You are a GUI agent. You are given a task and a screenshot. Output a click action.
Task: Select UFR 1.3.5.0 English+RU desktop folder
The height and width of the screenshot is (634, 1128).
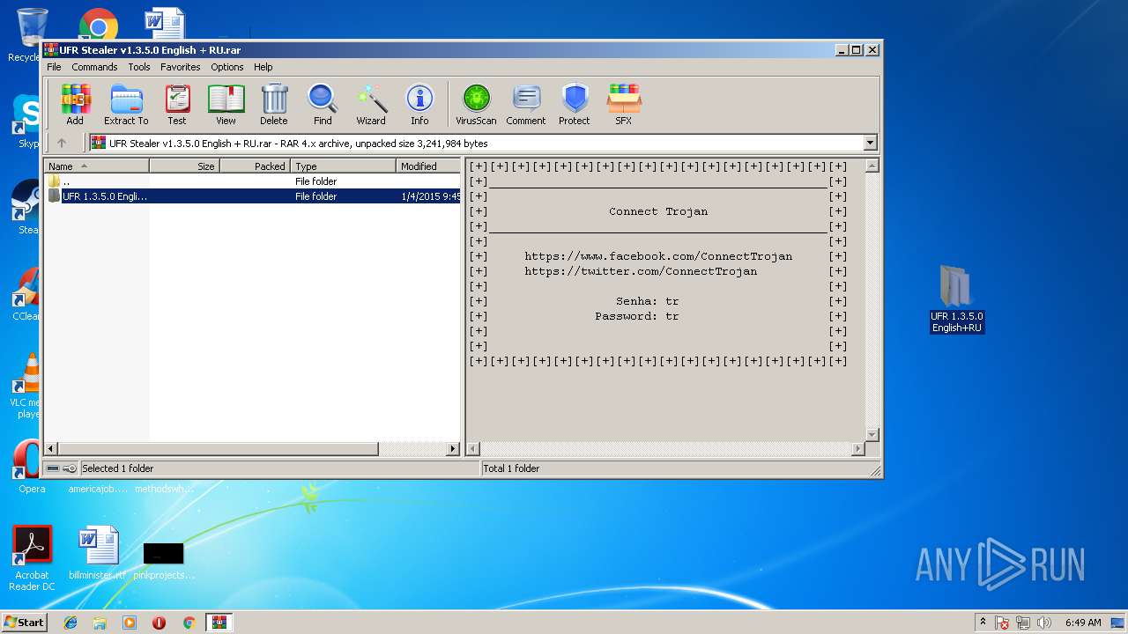[956, 299]
